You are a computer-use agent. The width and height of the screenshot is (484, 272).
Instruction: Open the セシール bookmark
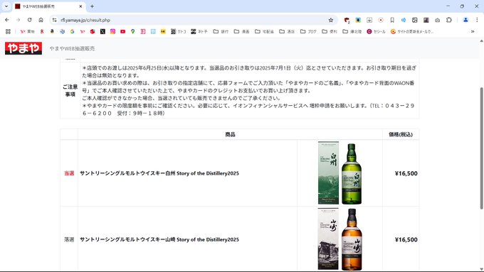(376, 31)
